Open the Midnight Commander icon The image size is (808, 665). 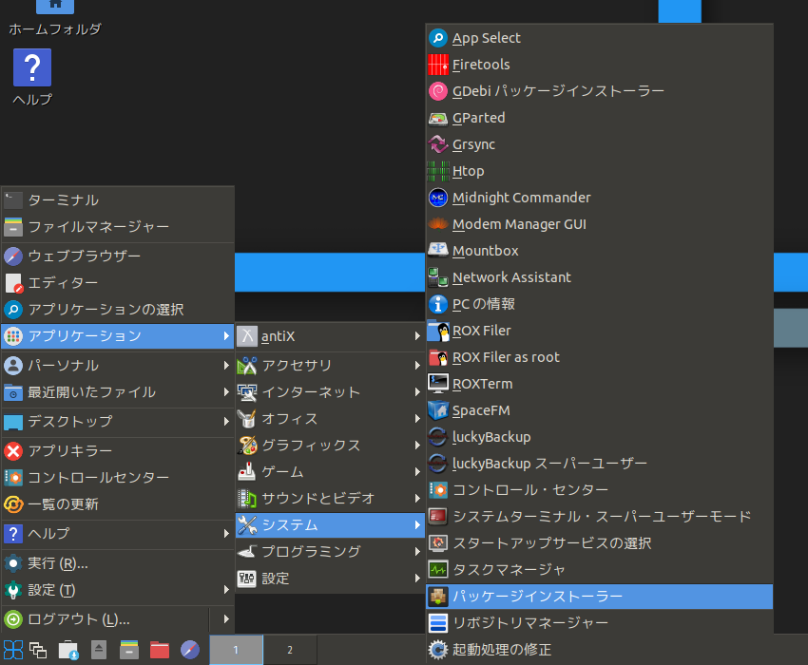[438, 198]
